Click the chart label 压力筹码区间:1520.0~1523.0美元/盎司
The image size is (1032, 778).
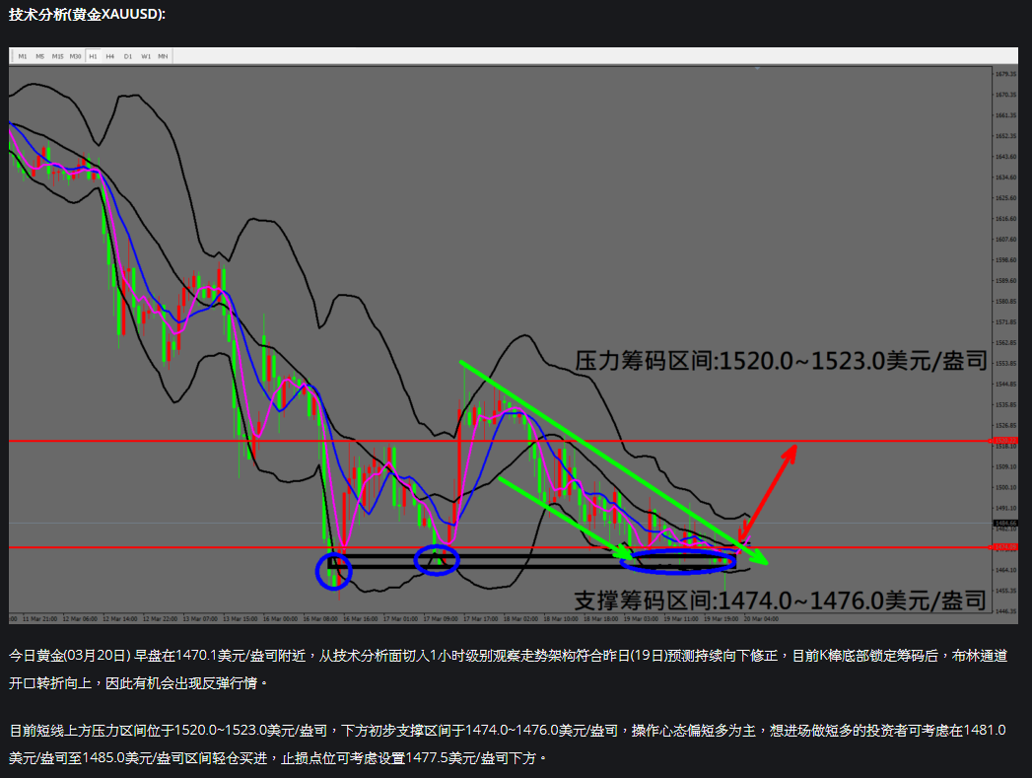pos(782,361)
